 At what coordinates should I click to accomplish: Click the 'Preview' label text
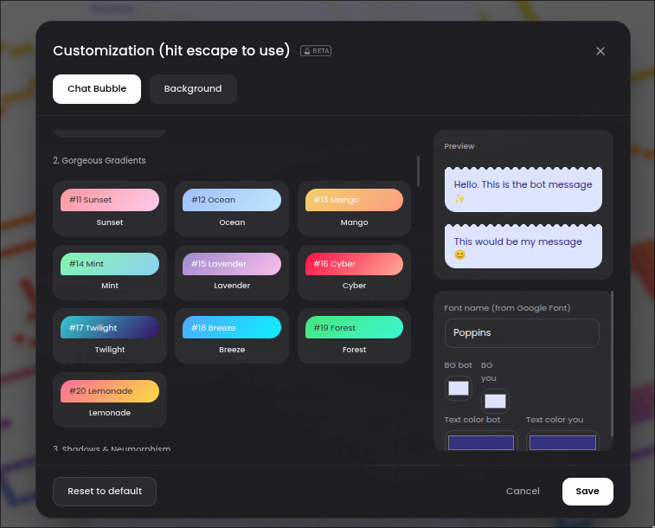[459, 146]
